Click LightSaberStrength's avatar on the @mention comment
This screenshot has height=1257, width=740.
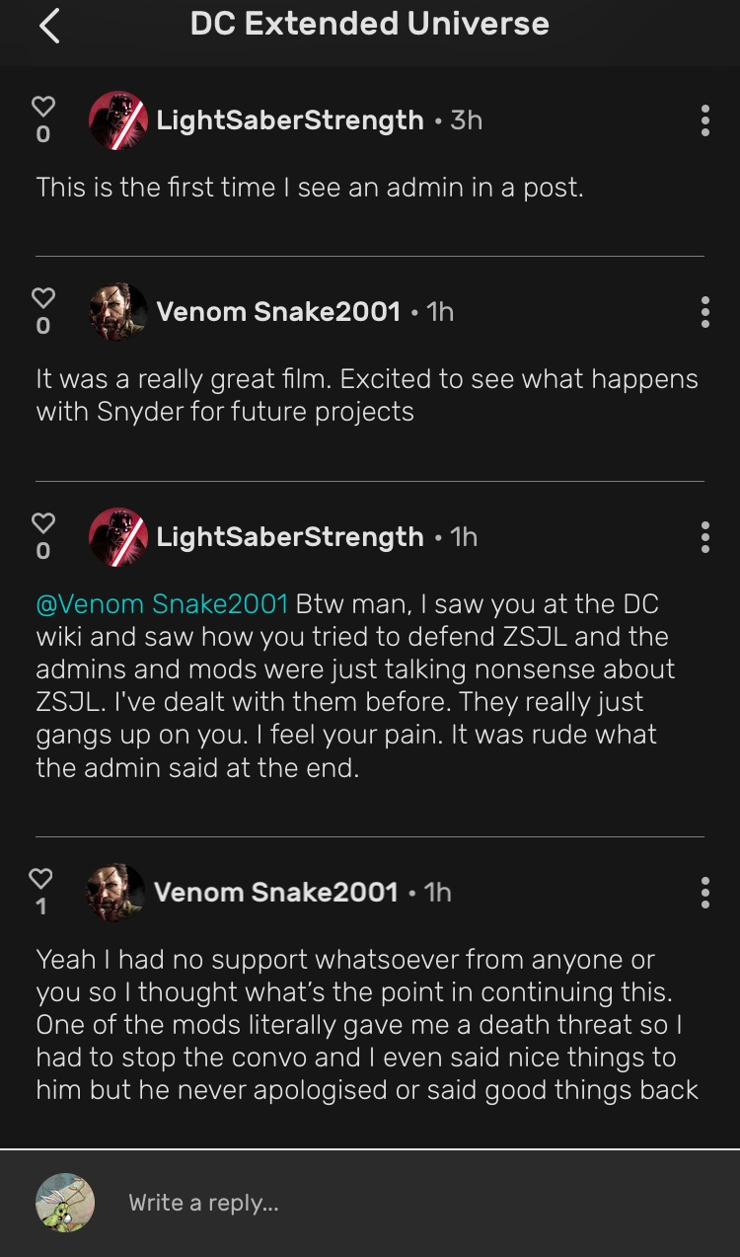[118, 537]
